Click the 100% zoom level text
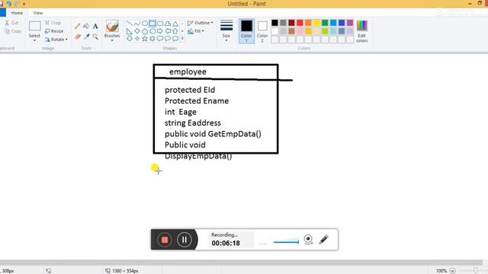Screen dimensions: 488x274 [441, 271]
